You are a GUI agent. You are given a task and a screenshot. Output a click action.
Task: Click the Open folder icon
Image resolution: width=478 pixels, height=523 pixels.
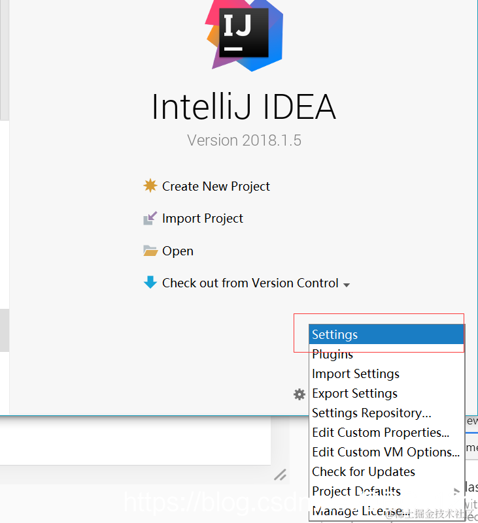click(150, 251)
